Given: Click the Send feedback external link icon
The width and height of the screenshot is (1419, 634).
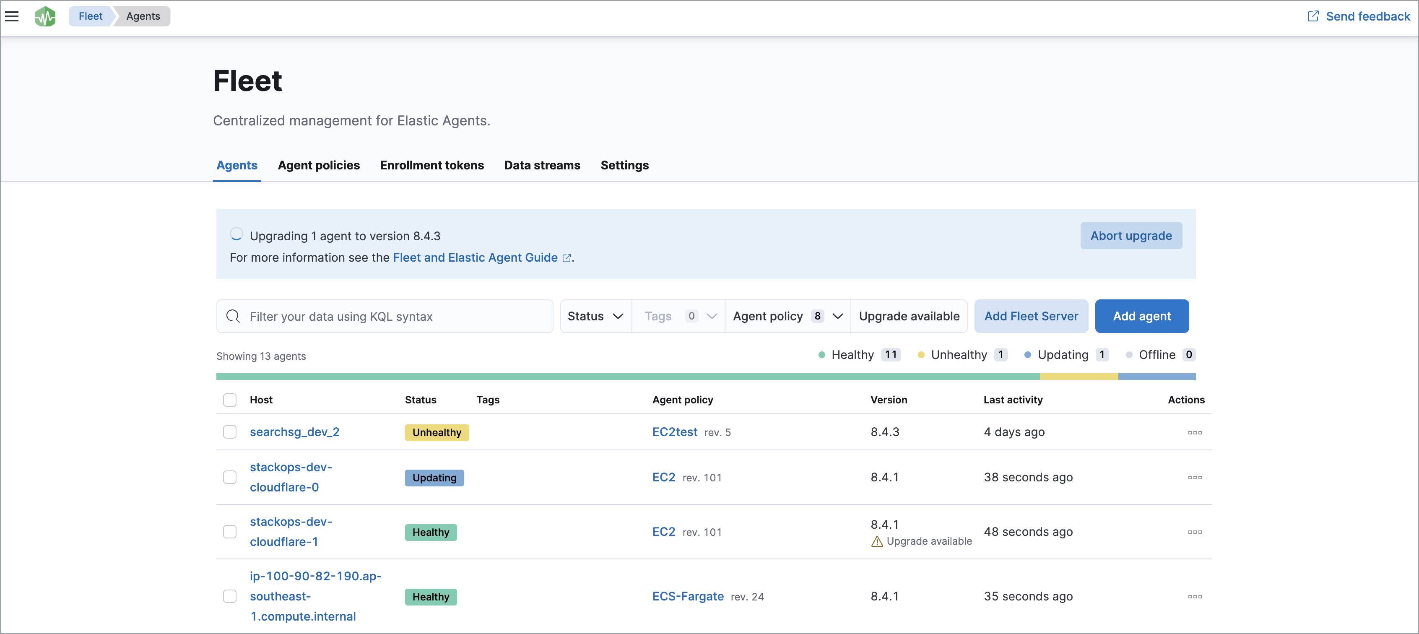Looking at the screenshot, I should [x=1312, y=16].
